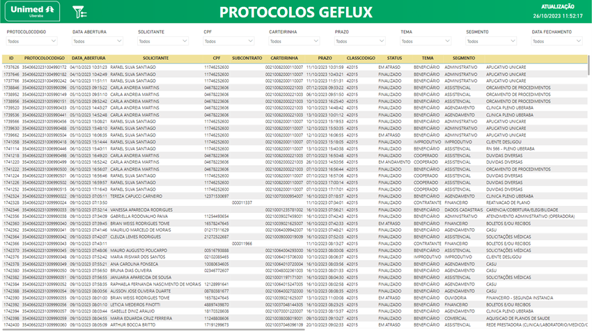Click the table's vertical scrollbar
The height and width of the screenshot is (332, 592).
tap(589, 66)
